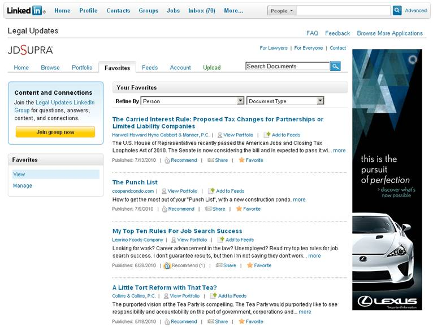The height and width of the screenshot is (328, 433).
Task: Click View Portfolio icon for Harwell Howard Hyne
Action: [x=220, y=135]
